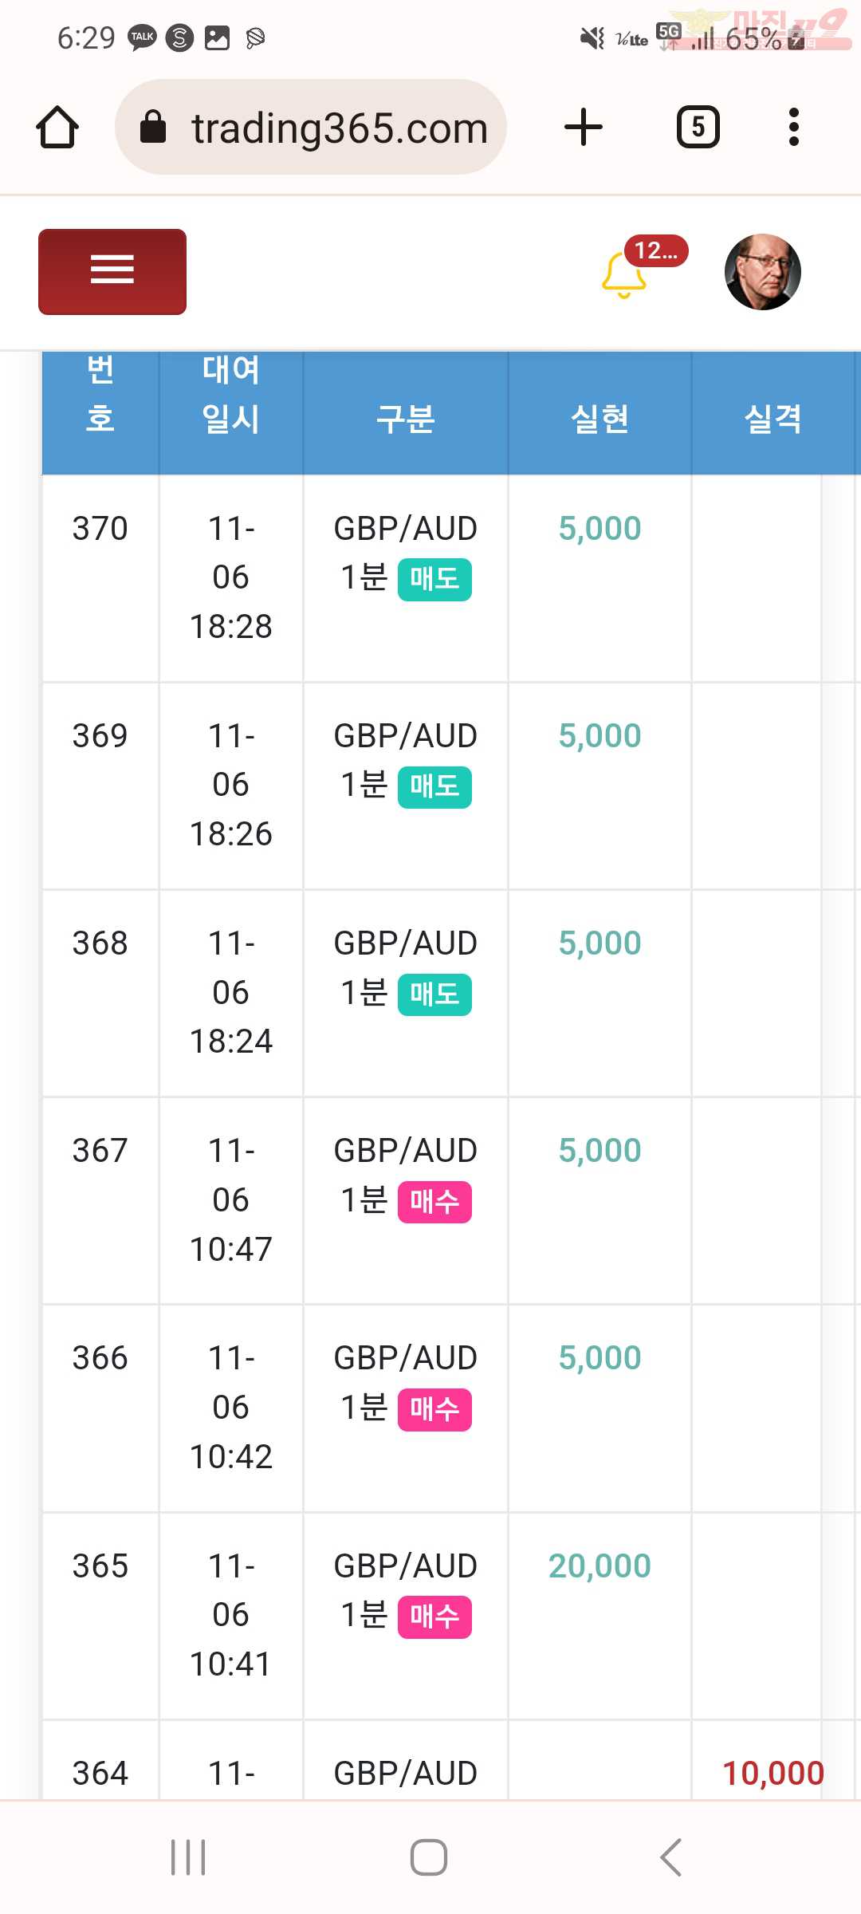Image resolution: width=861 pixels, height=1914 pixels.
Task: Click the 매도 badge in row 368
Action: click(x=434, y=994)
